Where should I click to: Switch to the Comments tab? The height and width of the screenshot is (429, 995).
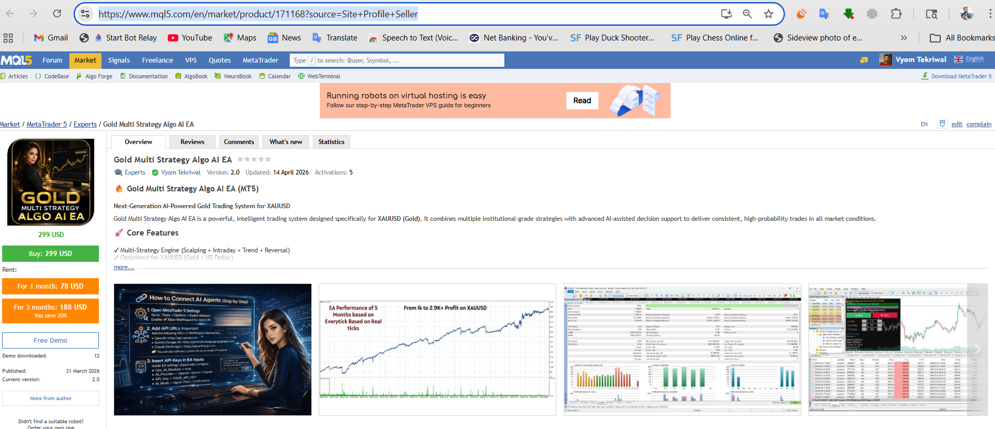point(239,142)
